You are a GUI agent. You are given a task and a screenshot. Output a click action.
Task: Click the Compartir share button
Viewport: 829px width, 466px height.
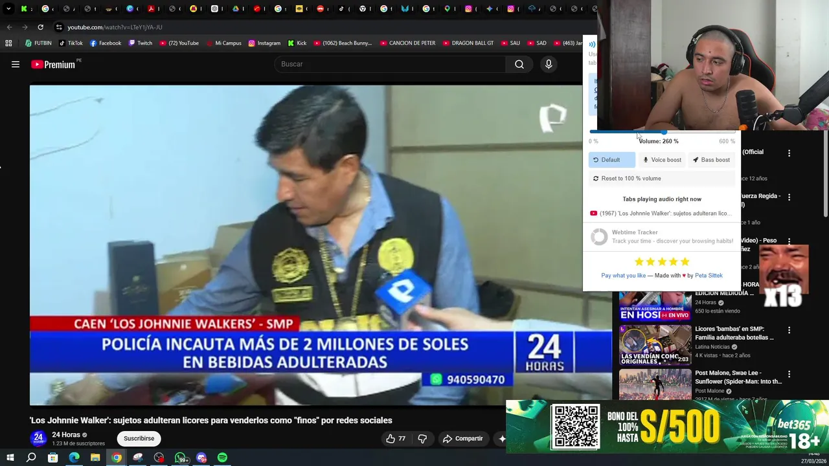[463, 439]
